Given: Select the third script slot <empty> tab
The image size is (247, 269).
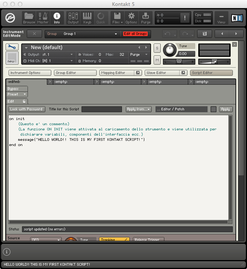Looking at the screenshot, I should (x=121, y=82).
